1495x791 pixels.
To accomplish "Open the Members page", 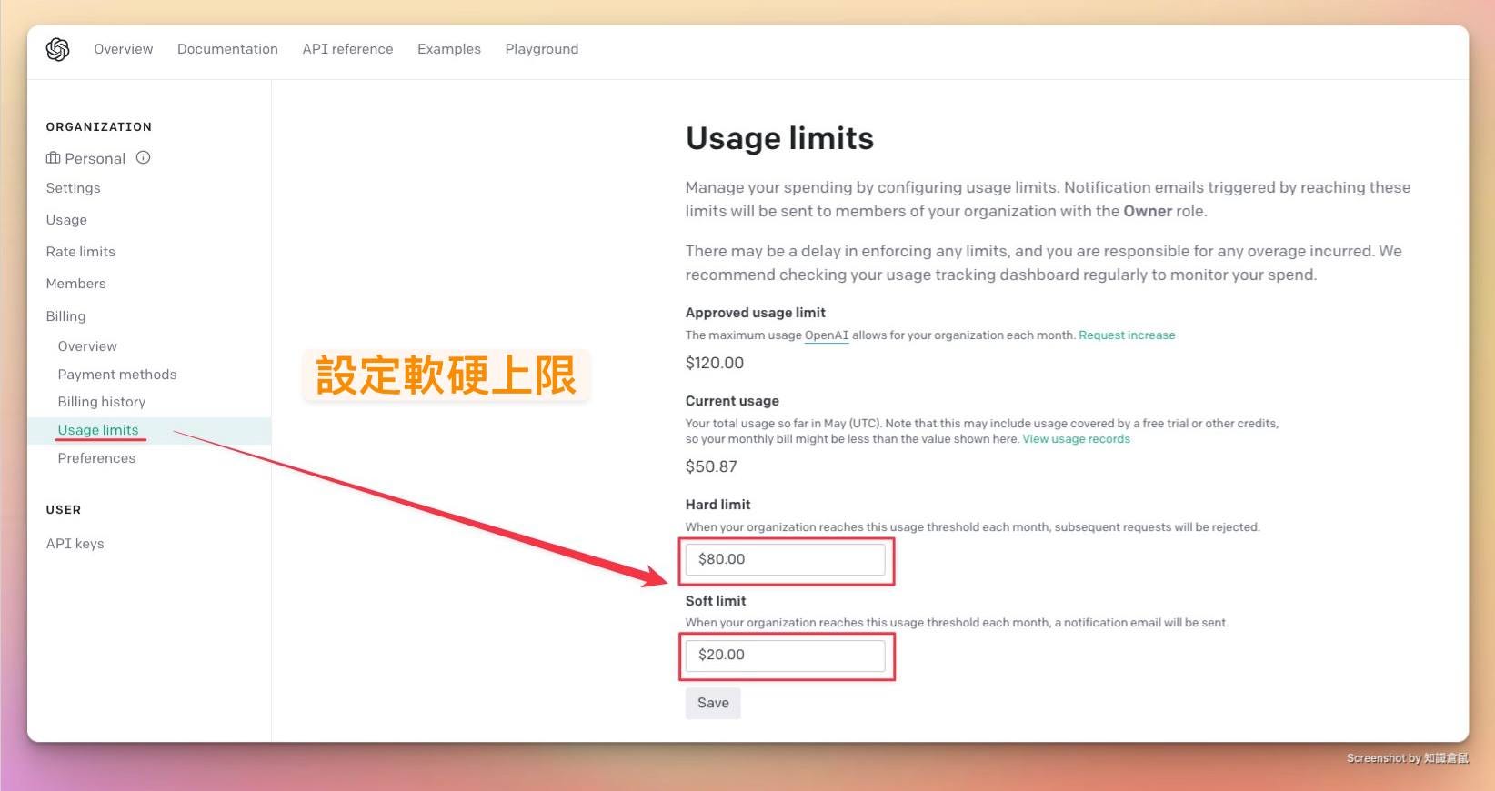I will [76, 284].
